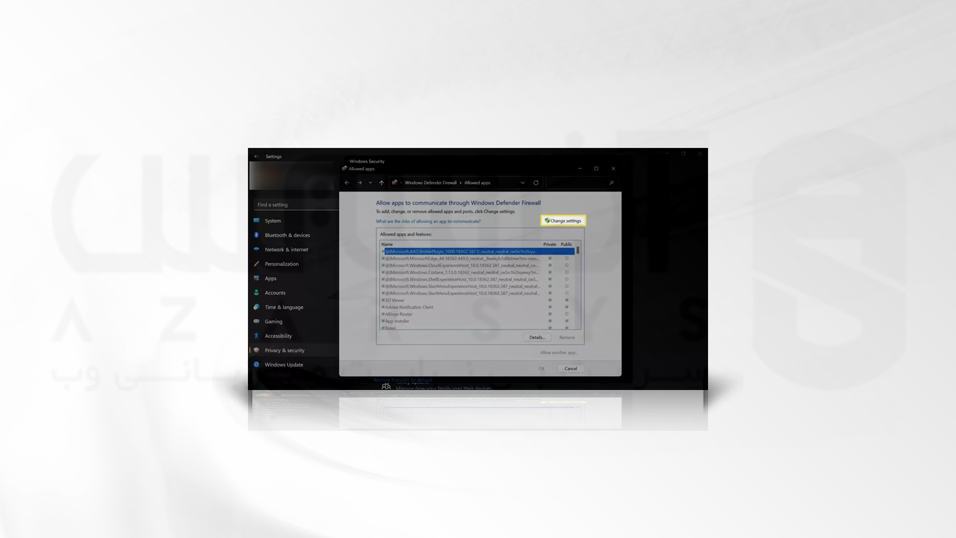The image size is (956, 538).
Task: Click the Details button for selected app
Action: coord(537,337)
